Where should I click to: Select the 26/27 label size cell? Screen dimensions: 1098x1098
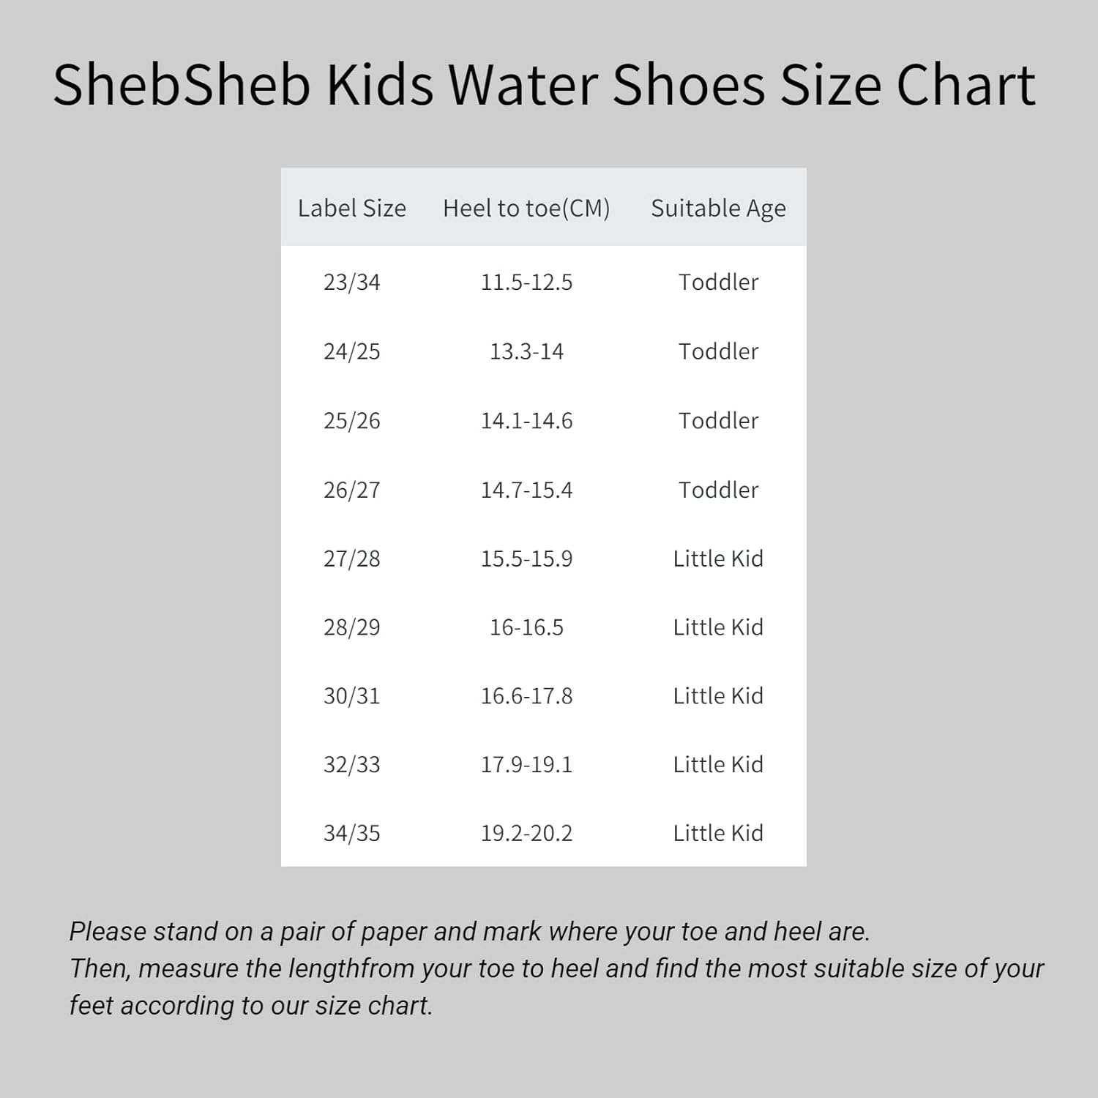tap(351, 490)
